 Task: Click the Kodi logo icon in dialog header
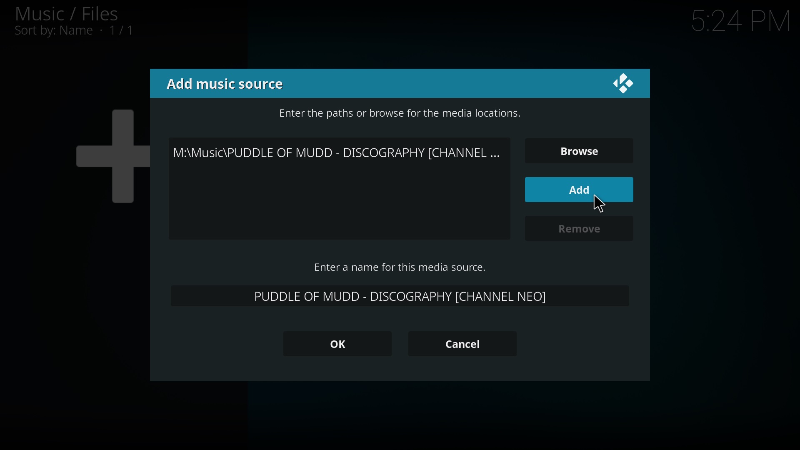(x=623, y=84)
